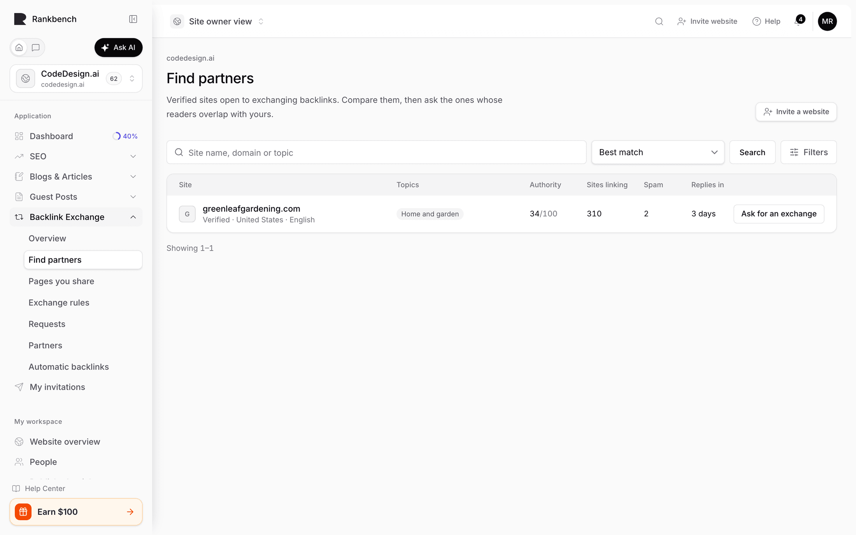The height and width of the screenshot is (535, 856).
Task: Open the Best match sort dropdown
Action: click(658, 153)
